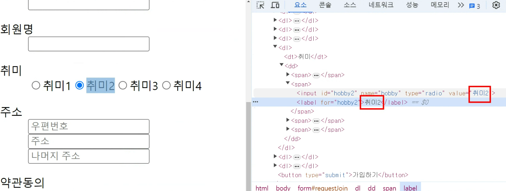Click the 취미2 label text on page

(x=101, y=85)
